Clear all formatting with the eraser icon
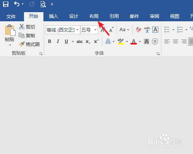 pos(139,30)
